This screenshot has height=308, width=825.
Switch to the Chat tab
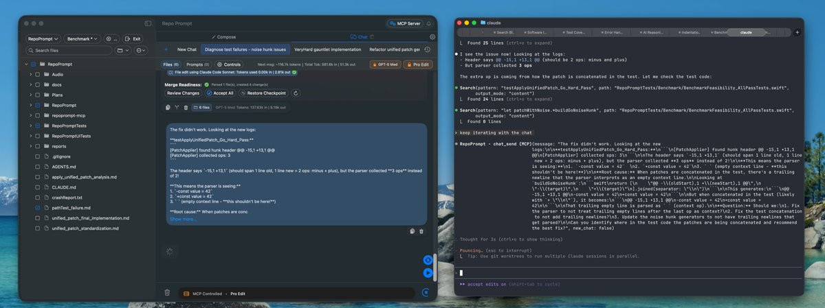pyautogui.click(x=360, y=37)
